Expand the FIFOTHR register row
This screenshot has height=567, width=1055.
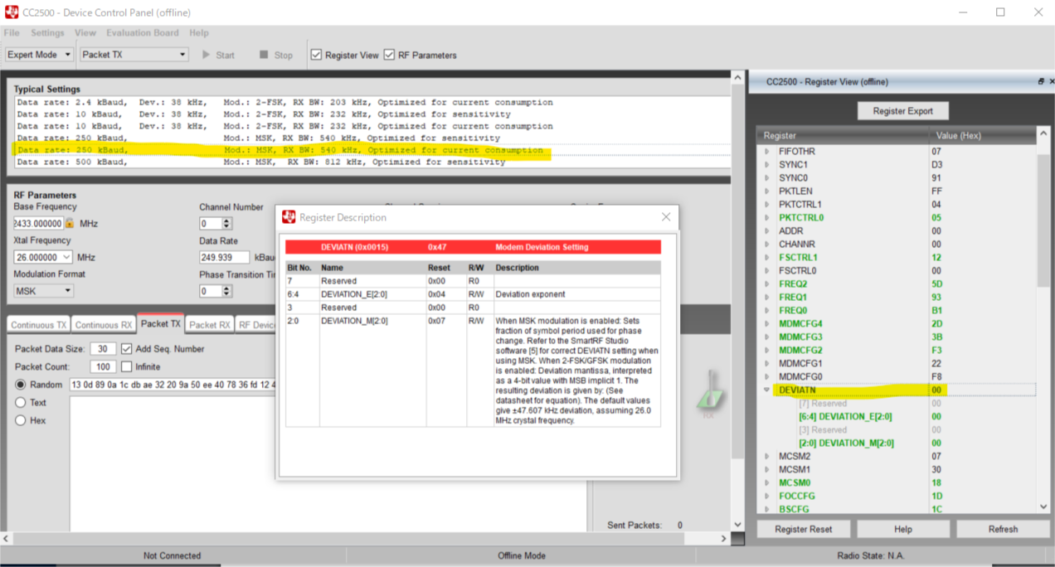pyautogui.click(x=767, y=152)
